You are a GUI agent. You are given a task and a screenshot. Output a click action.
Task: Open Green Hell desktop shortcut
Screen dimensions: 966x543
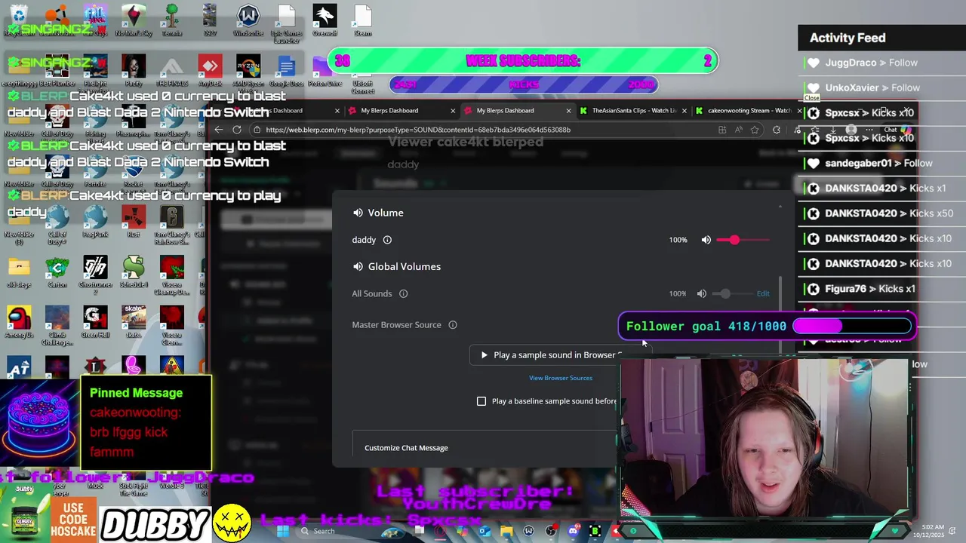(96, 322)
